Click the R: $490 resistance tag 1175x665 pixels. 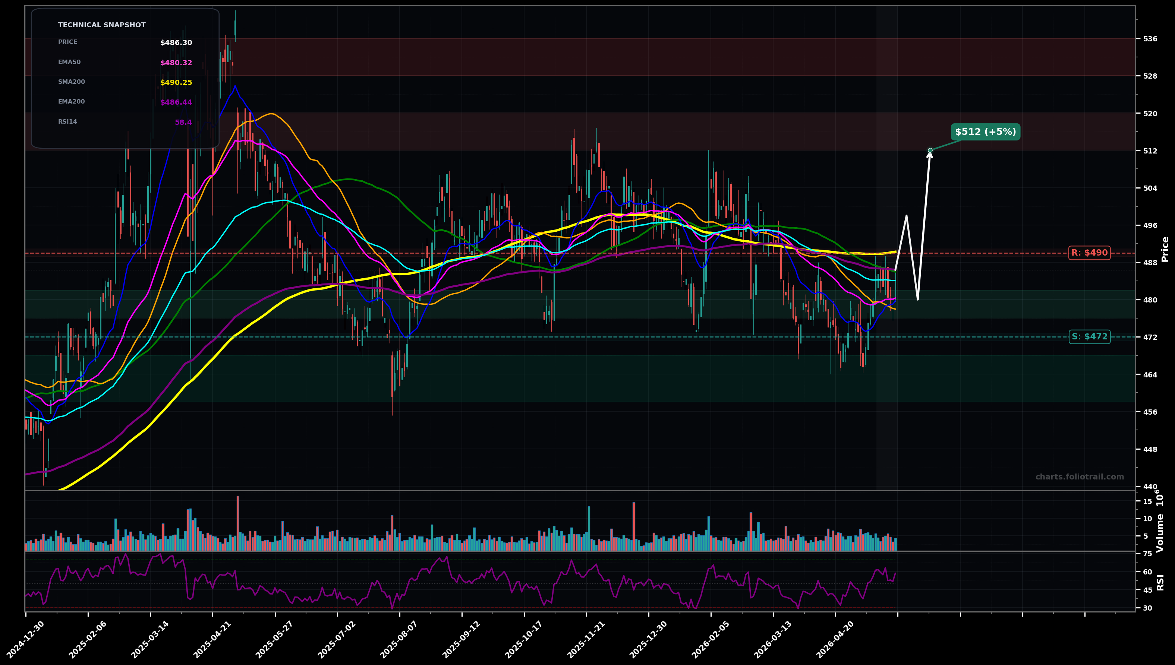point(1090,253)
